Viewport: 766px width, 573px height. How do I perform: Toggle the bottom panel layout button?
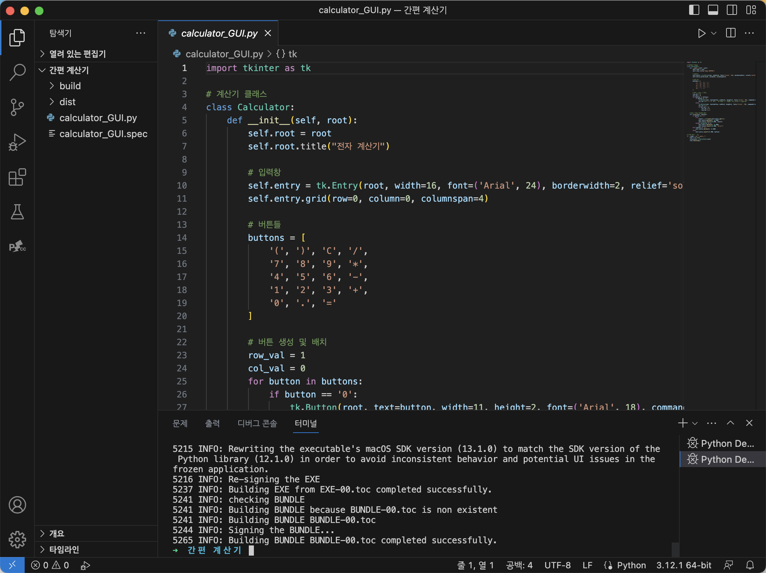[x=713, y=10]
